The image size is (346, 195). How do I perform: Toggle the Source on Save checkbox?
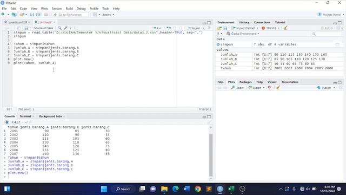[32, 28]
